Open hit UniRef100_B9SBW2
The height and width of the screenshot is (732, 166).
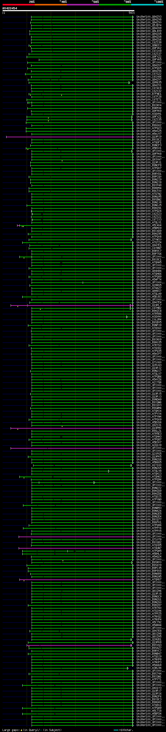coord(149,199)
